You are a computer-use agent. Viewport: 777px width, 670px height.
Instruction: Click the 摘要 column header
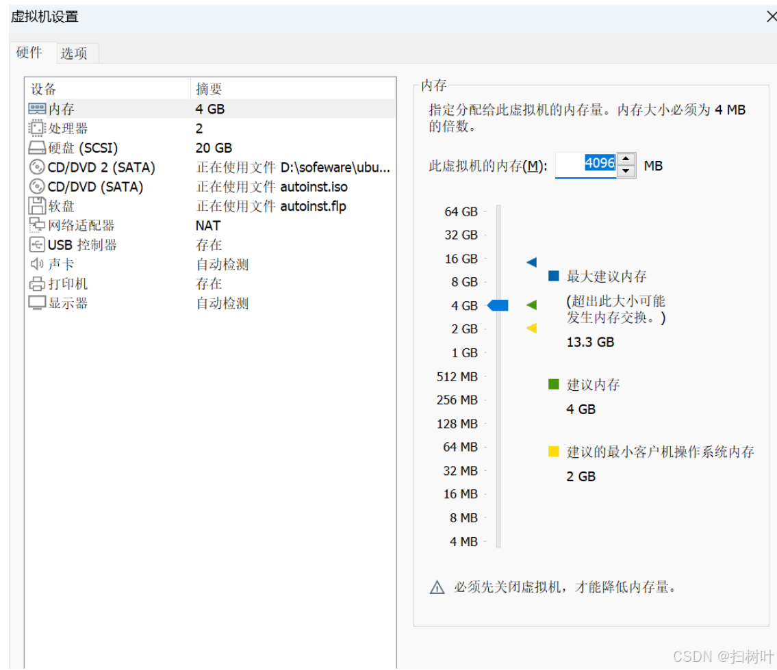[293, 89]
